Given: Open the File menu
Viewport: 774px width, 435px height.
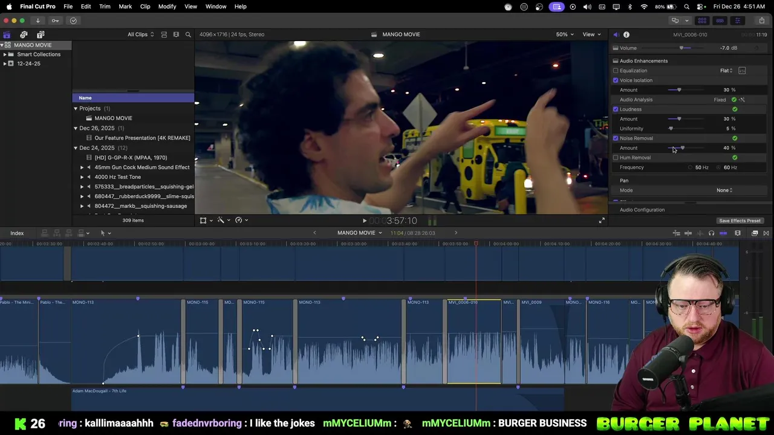Looking at the screenshot, I should point(68,7).
